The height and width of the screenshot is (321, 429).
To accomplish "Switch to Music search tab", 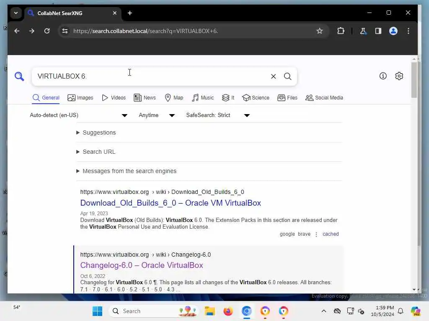I will (202, 98).
